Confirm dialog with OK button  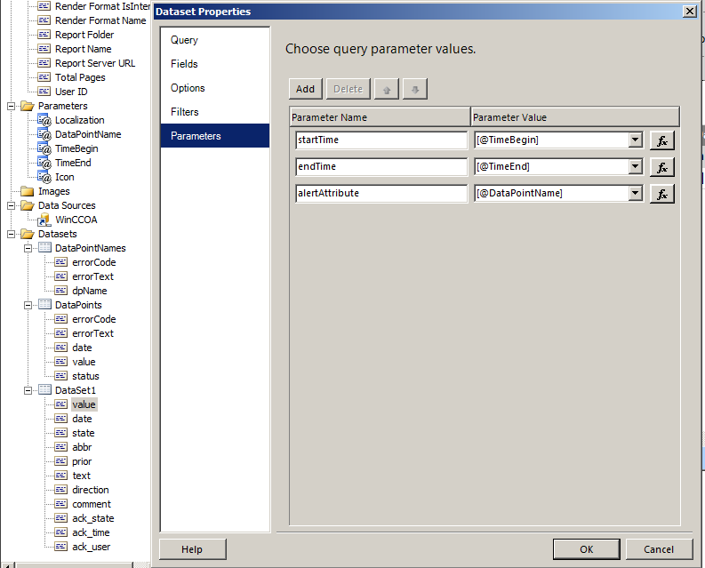click(x=585, y=549)
